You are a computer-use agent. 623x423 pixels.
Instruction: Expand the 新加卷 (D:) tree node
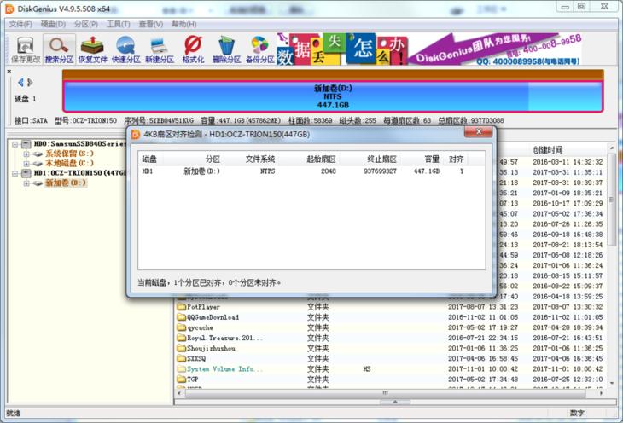(x=26, y=183)
